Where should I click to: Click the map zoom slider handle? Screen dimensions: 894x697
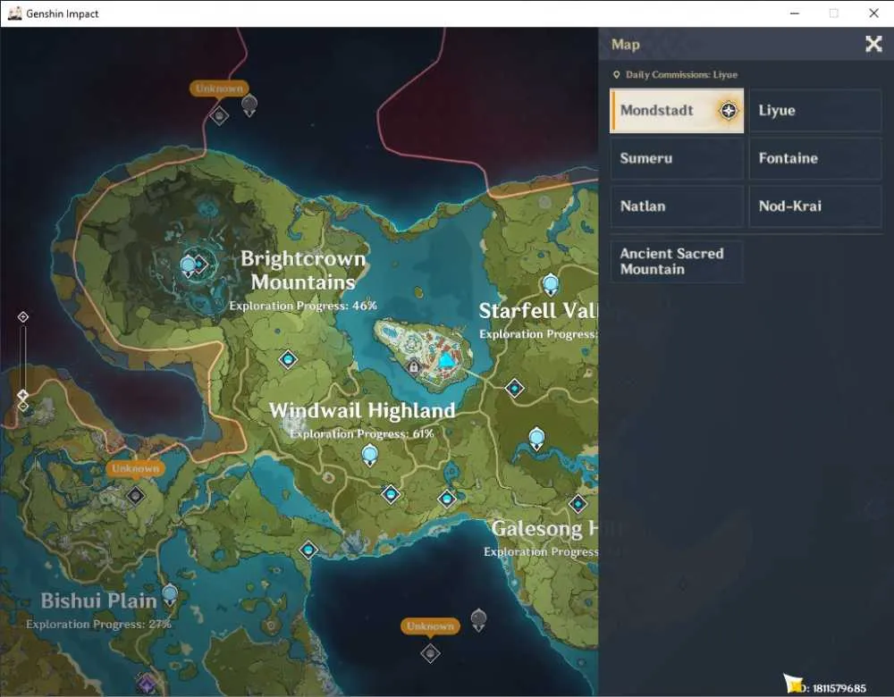click(23, 395)
